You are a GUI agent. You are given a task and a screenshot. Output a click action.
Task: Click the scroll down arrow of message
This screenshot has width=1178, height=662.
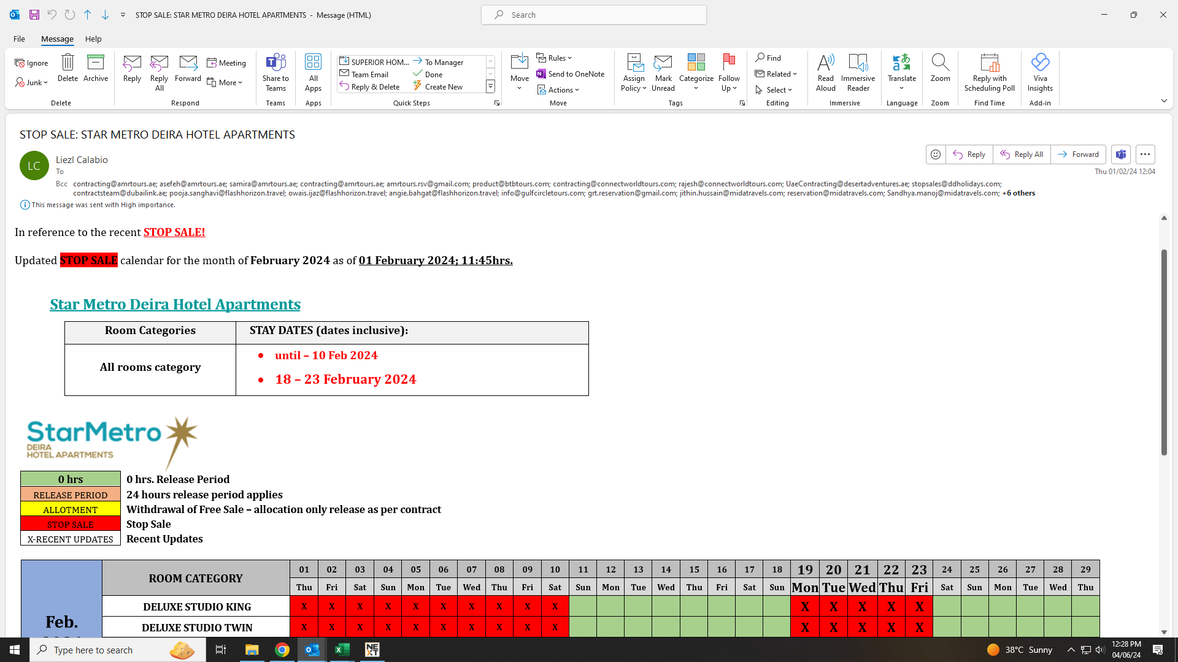coord(1164,632)
